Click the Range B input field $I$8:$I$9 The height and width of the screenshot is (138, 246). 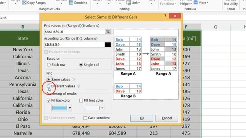pos(74,44)
